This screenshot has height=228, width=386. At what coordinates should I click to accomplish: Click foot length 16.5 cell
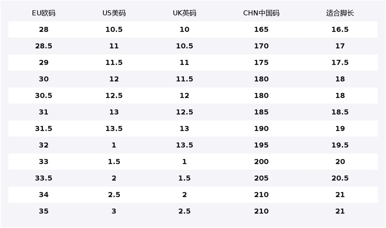(340, 30)
